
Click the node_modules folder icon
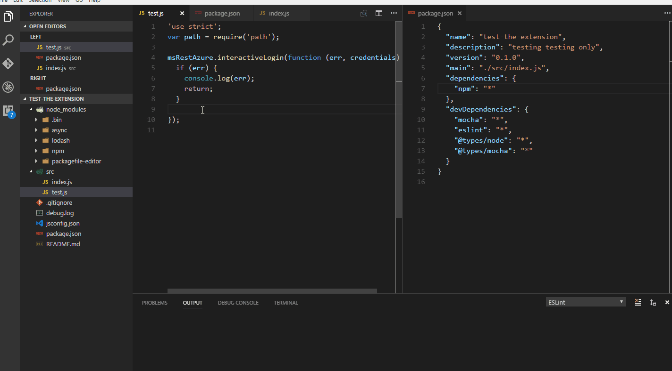tap(40, 109)
